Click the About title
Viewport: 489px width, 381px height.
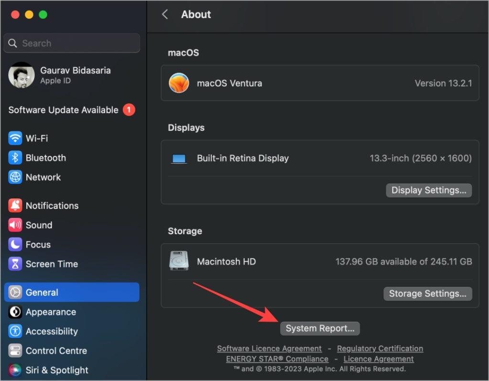pyautogui.click(x=196, y=14)
